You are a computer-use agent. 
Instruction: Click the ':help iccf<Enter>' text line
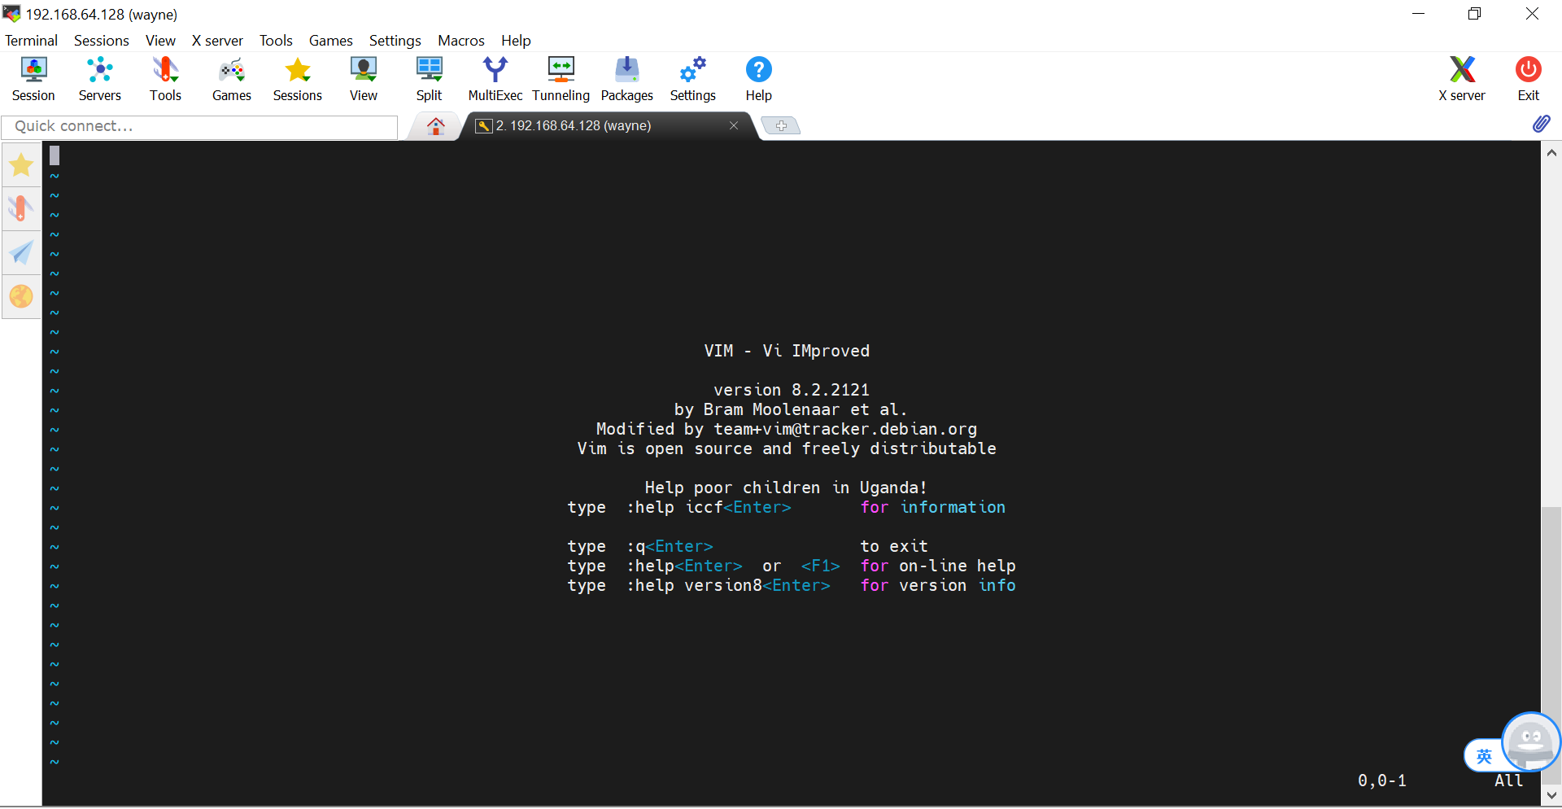click(x=709, y=507)
